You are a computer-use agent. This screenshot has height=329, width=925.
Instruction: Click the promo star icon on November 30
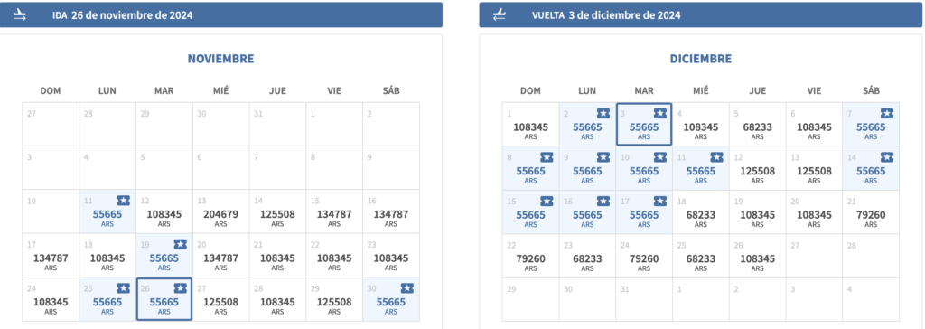(407, 288)
